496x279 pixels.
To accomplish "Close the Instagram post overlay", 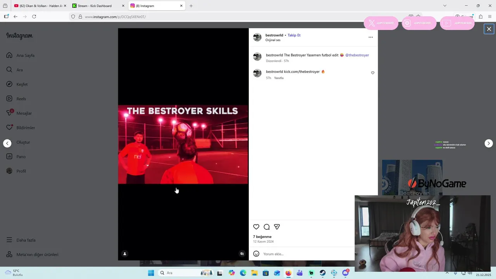I will click(489, 29).
